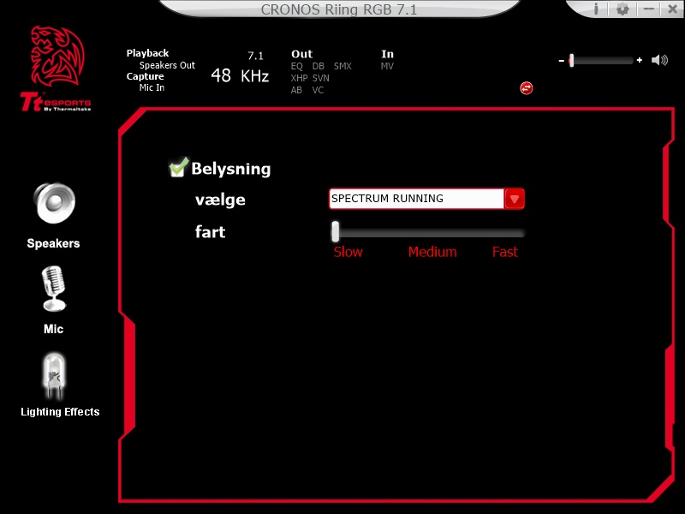Viewport: 685px width, 514px height.
Task: Click the Out section heading
Action: (302, 54)
